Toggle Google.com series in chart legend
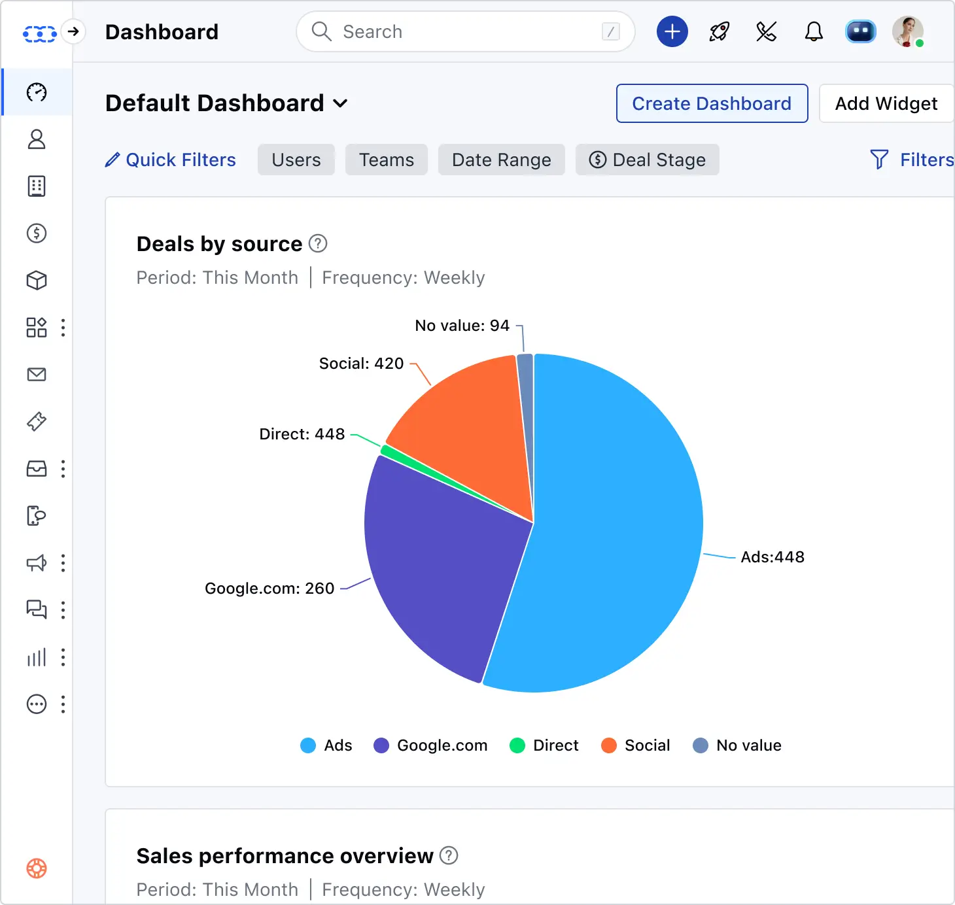Screen dimensions: 955x905 pos(430,745)
